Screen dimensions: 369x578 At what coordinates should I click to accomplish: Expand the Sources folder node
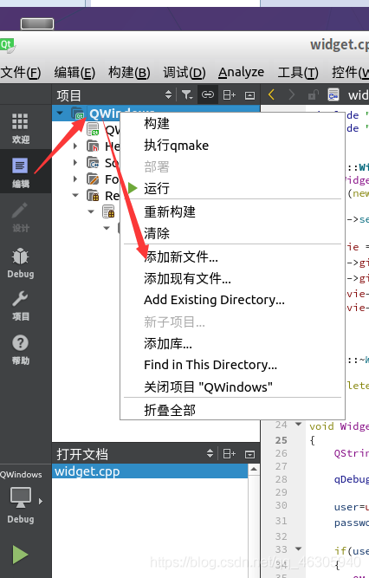click(x=75, y=163)
